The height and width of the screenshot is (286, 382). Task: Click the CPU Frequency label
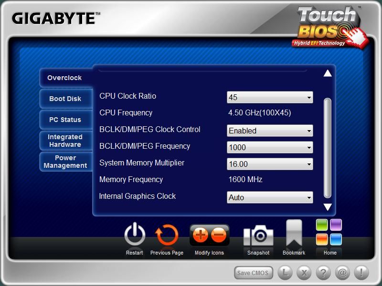pyautogui.click(x=126, y=113)
